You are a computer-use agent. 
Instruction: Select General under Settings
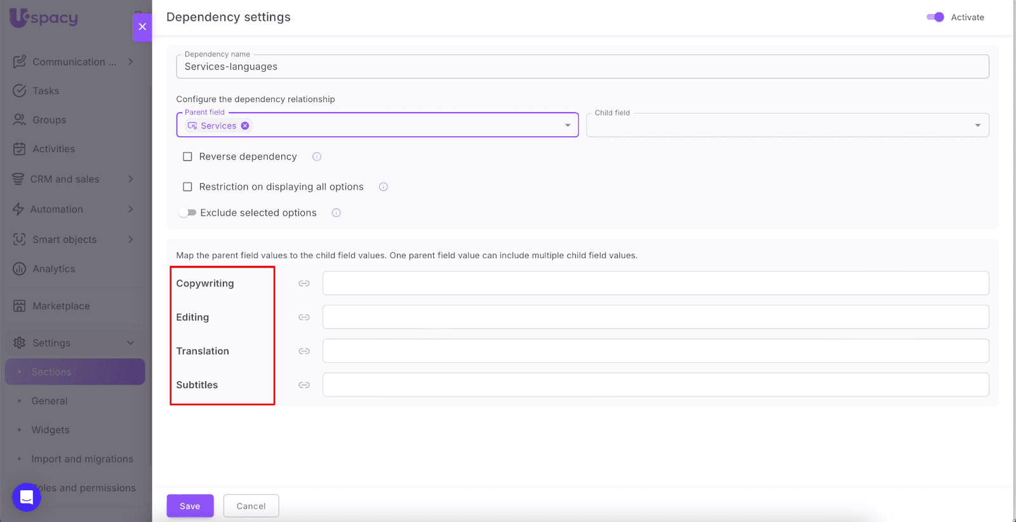pos(50,401)
